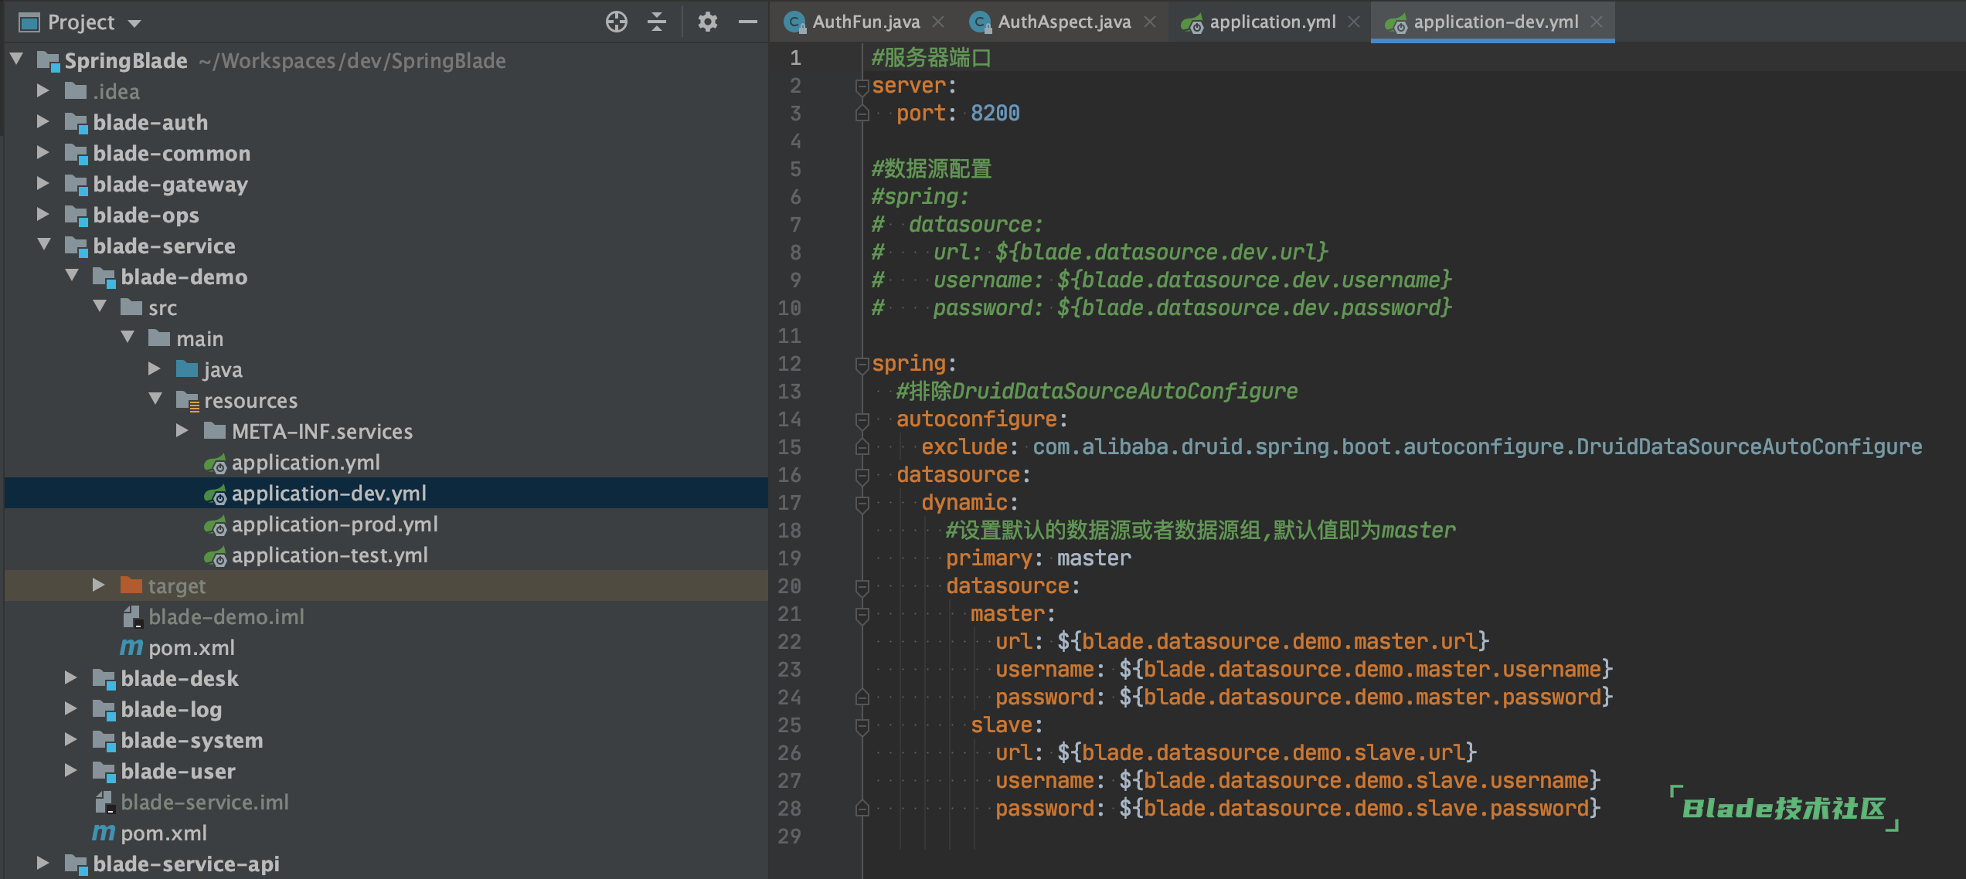Fold the slave block at line 25

(862, 725)
